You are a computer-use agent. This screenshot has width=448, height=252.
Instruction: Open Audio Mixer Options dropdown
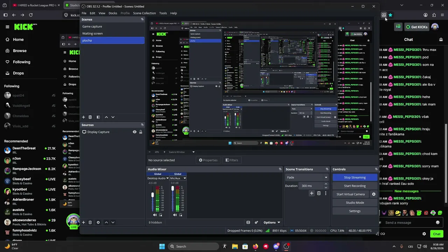pos(272,222)
